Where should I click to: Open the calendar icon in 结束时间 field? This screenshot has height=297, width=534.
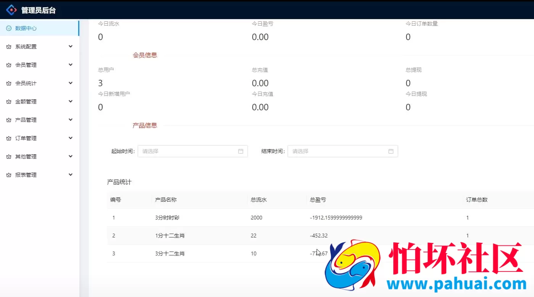[x=391, y=151]
